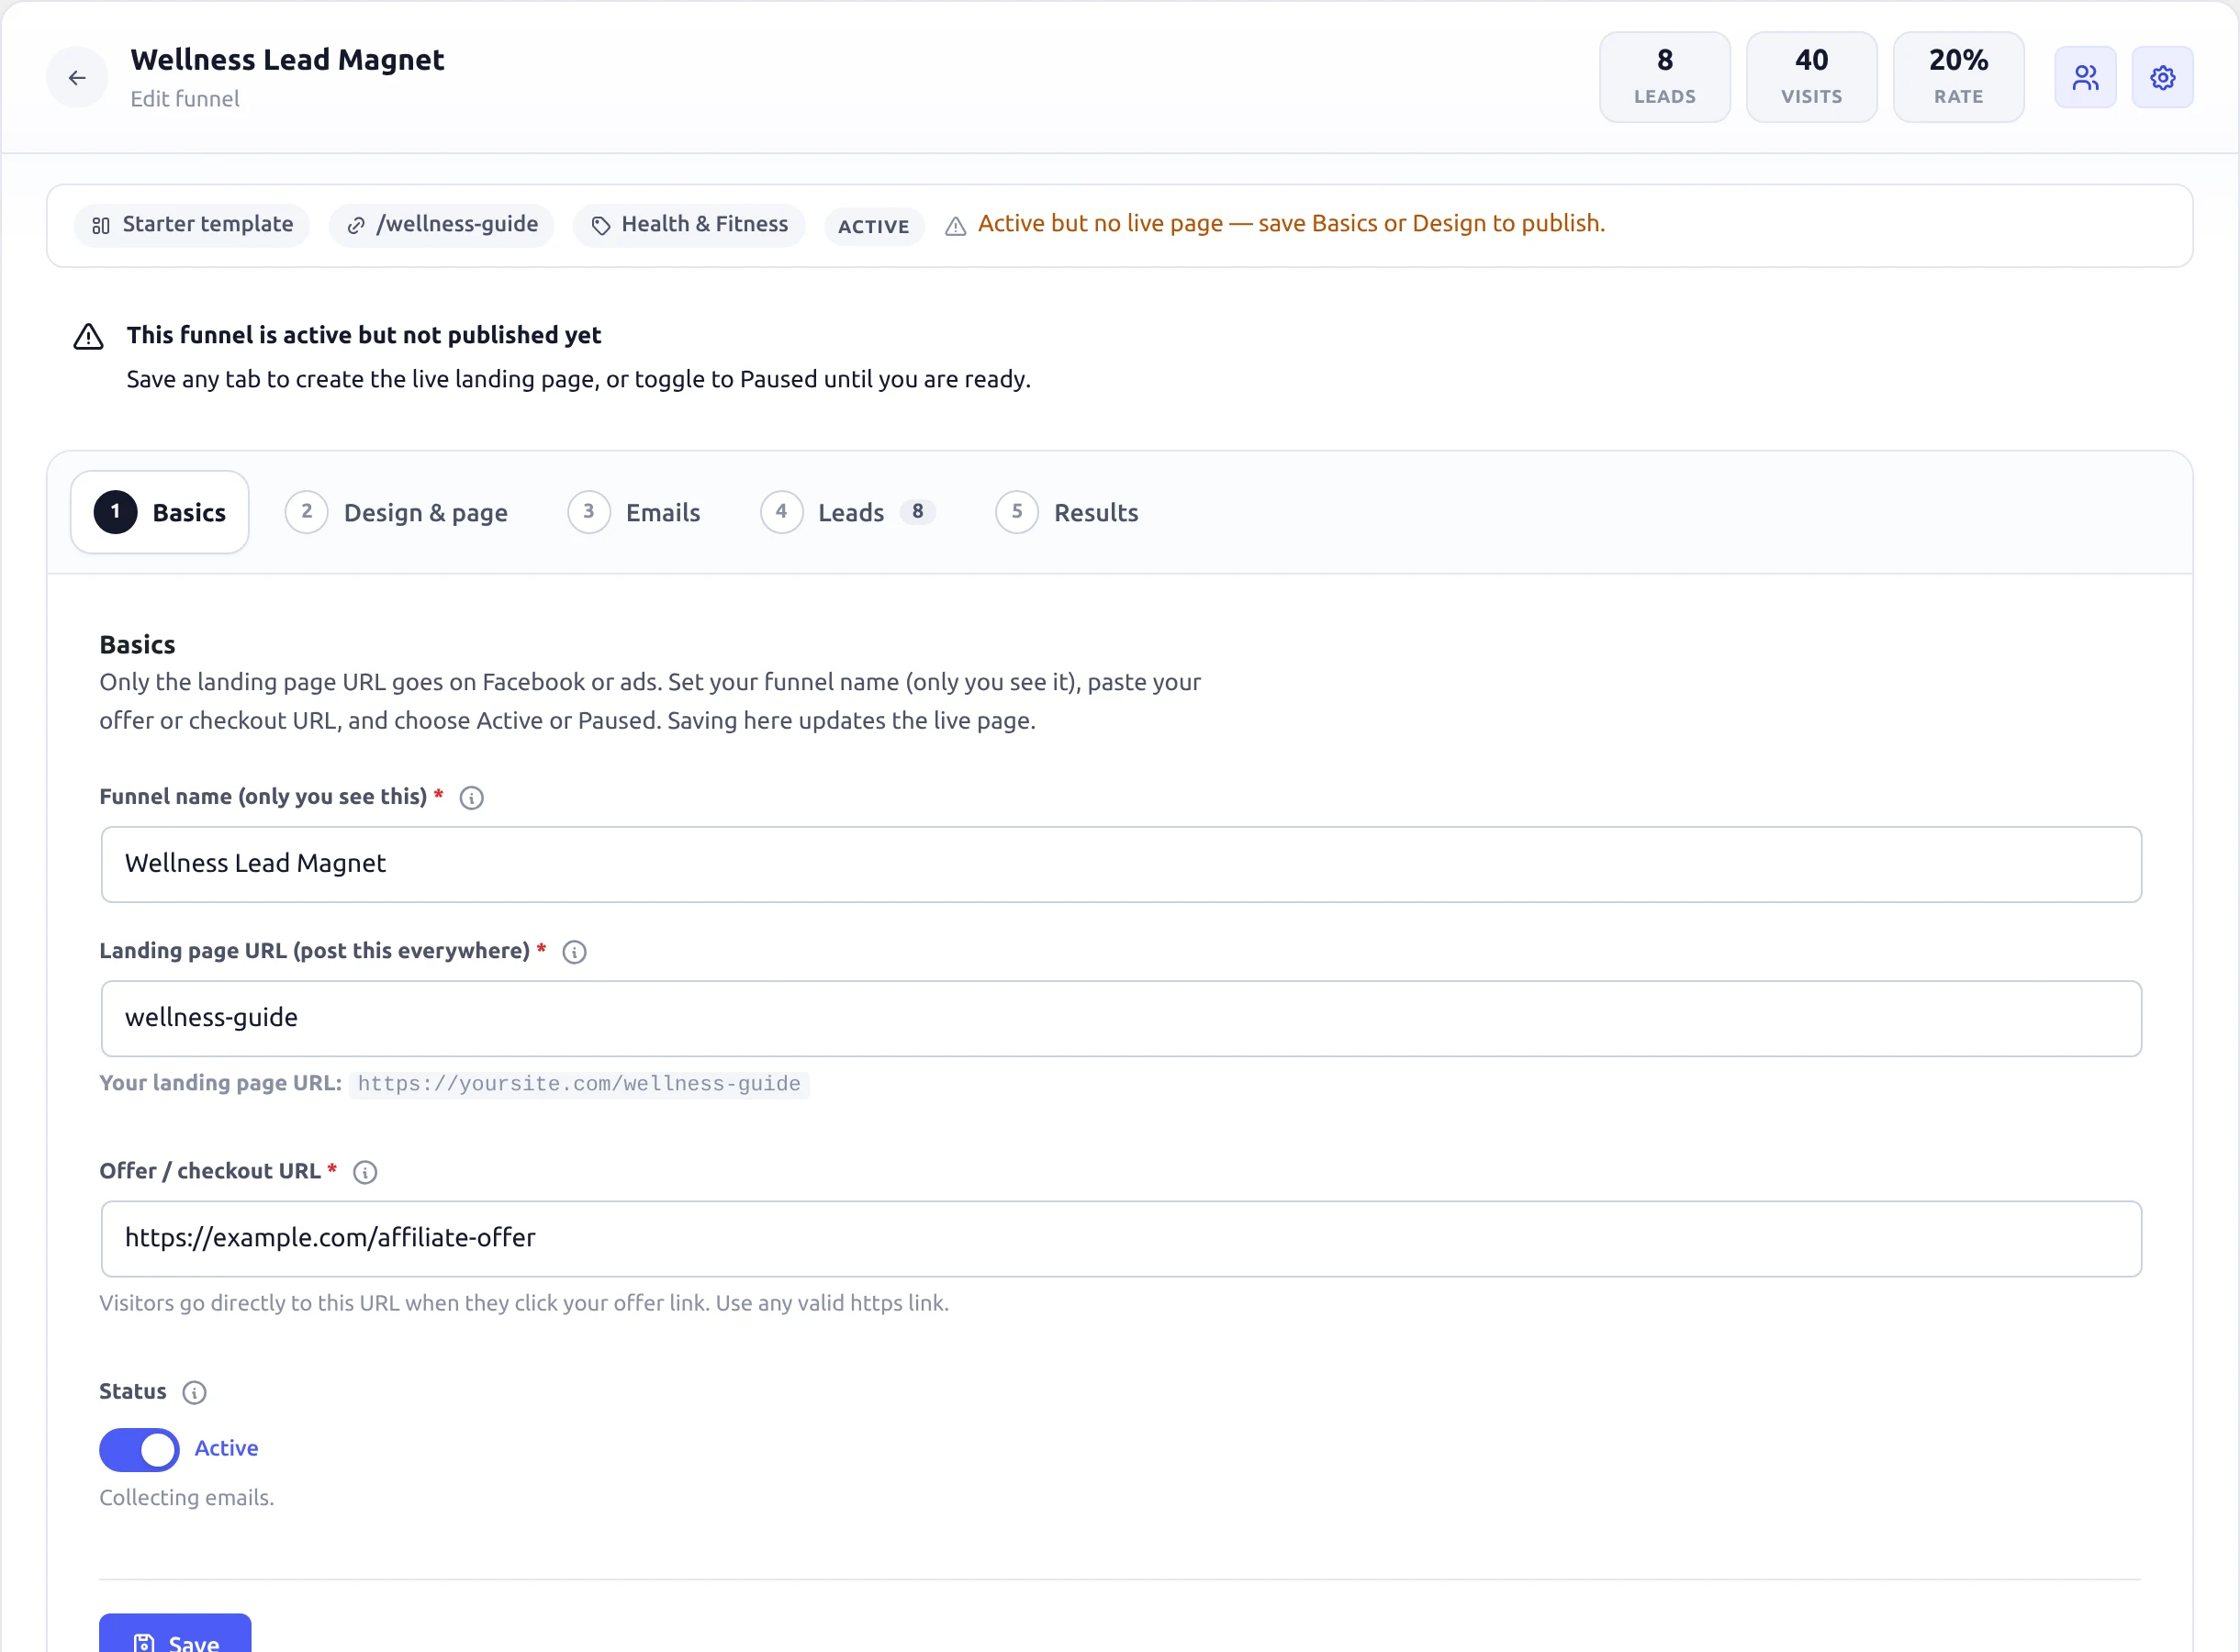Click the landing page URL info icon
This screenshot has width=2240, height=1652.
pyautogui.click(x=574, y=951)
